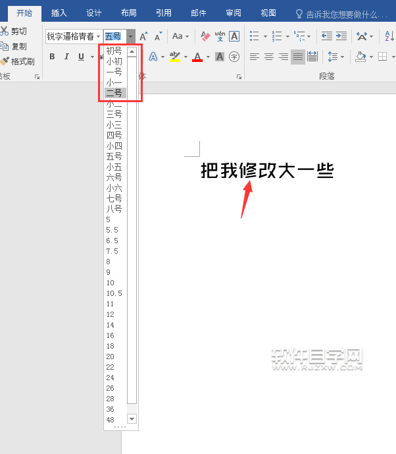The width and height of the screenshot is (396, 454).
Task: Apply the text effects glowing A
Action: [x=153, y=57]
